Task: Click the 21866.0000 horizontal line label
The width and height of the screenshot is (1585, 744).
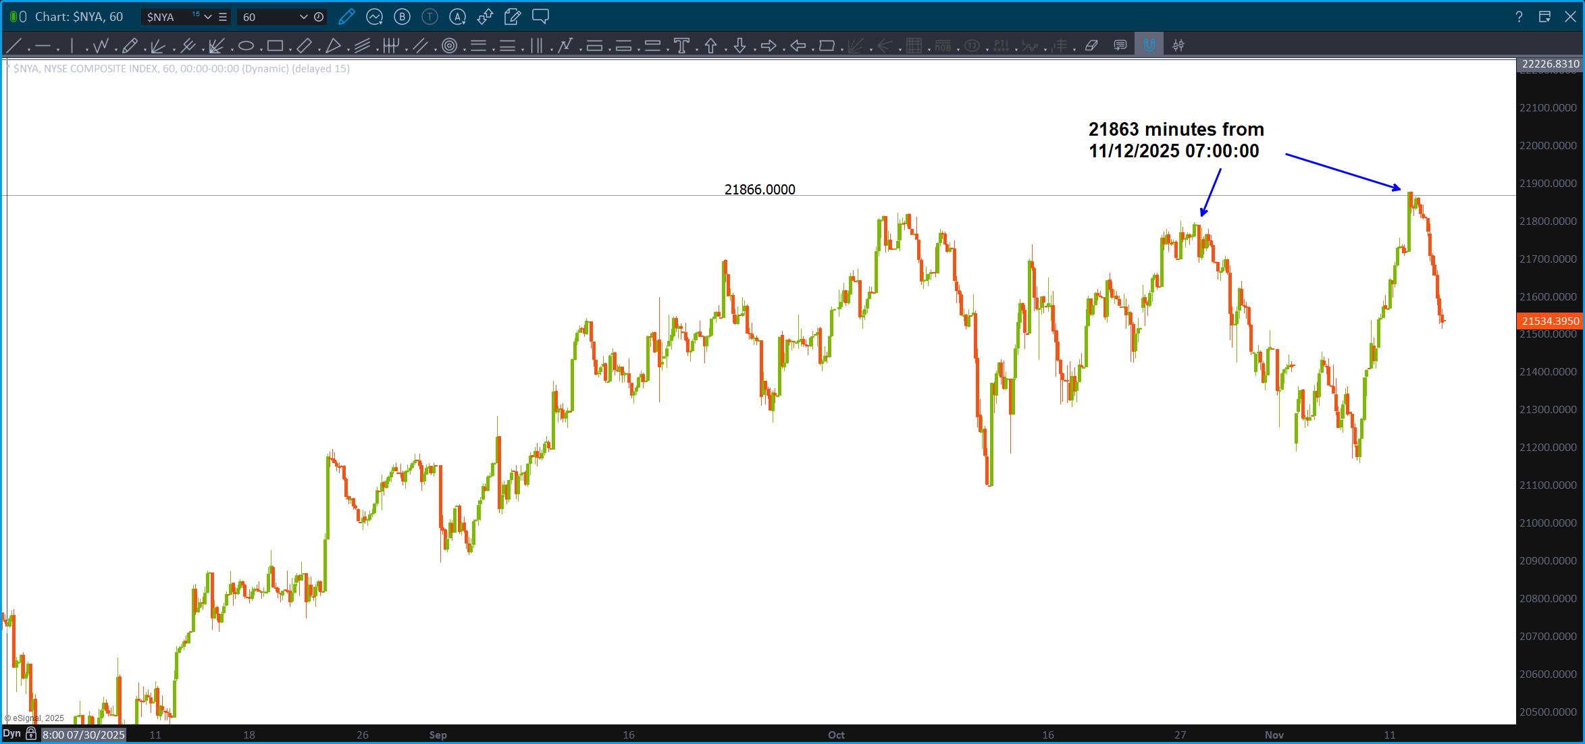Action: tap(760, 190)
